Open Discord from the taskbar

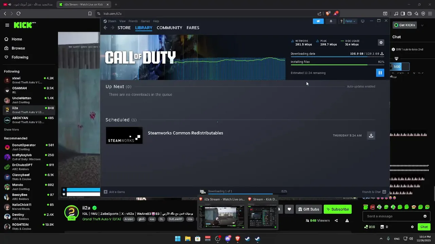[x=228, y=239]
